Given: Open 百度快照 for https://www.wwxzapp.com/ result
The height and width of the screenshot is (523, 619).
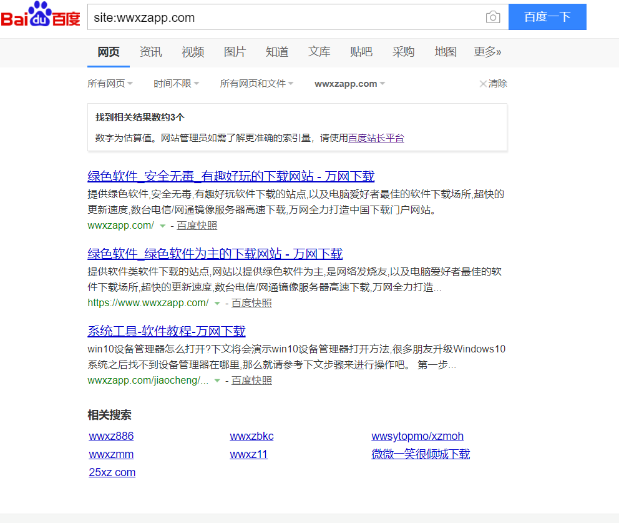Looking at the screenshot, I should coord(251,303).
